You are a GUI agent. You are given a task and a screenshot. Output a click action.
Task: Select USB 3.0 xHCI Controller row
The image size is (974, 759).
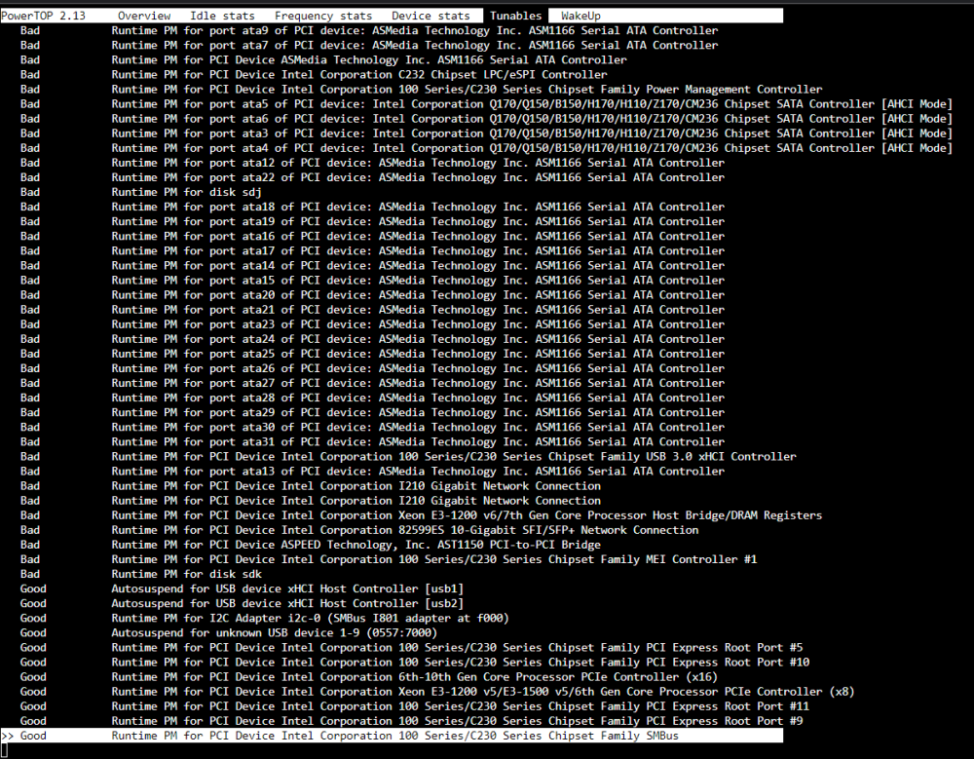pos(408,457)
